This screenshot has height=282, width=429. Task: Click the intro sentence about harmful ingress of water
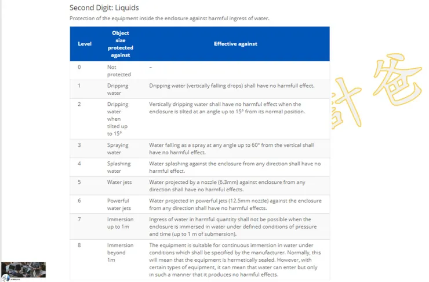169,18
